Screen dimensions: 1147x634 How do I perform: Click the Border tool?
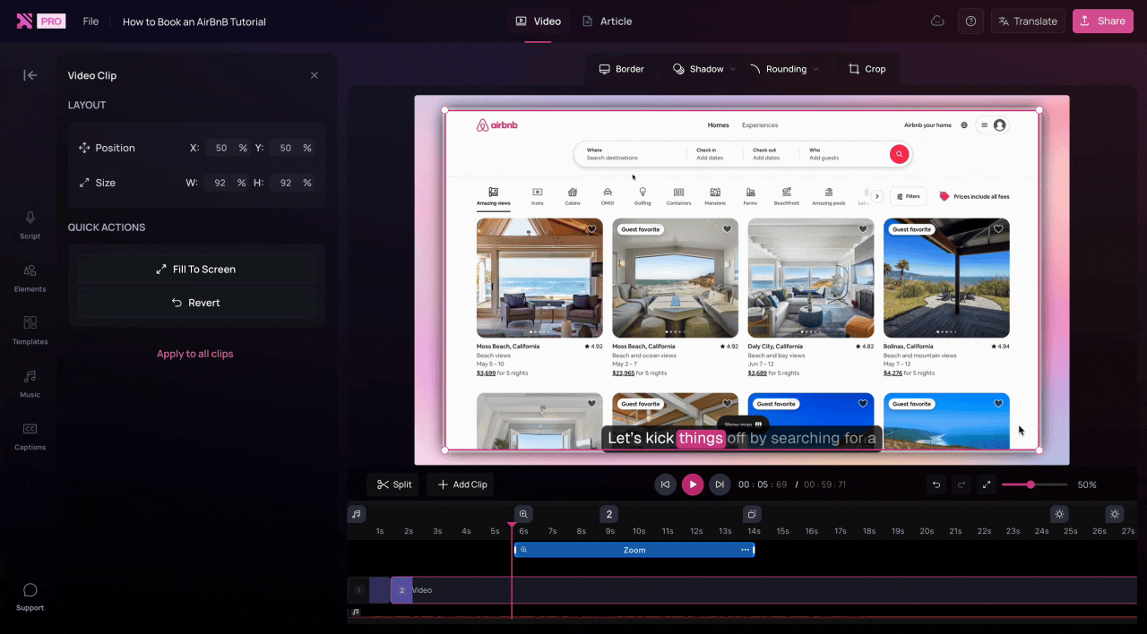(x=621, y=68)
